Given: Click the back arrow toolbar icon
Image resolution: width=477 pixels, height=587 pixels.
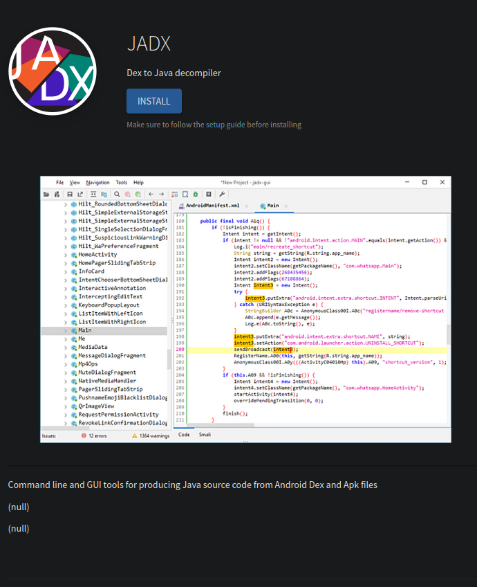Looking at the screenshot, I should coord(151,195).
